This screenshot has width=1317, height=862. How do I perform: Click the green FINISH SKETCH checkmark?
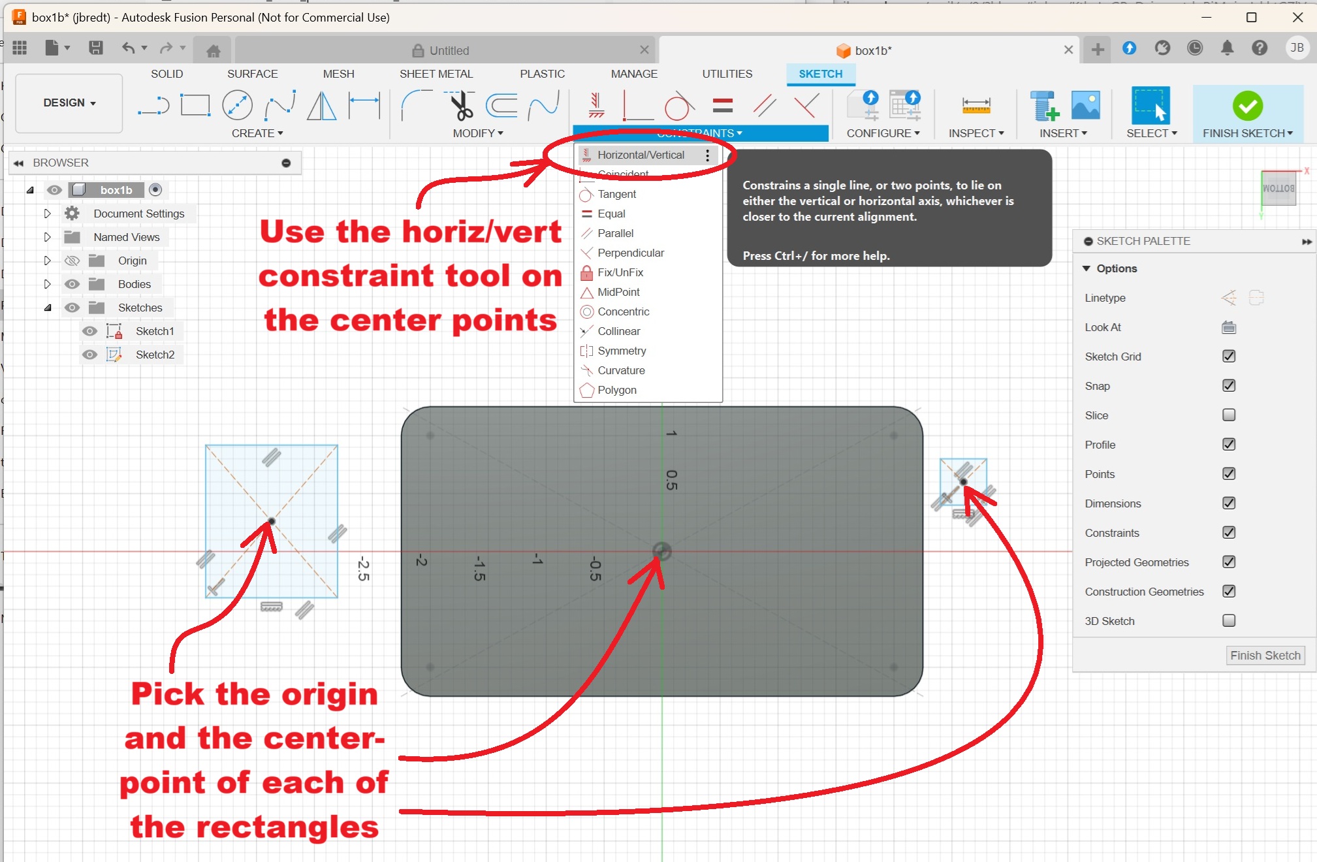pos(1246,106)
